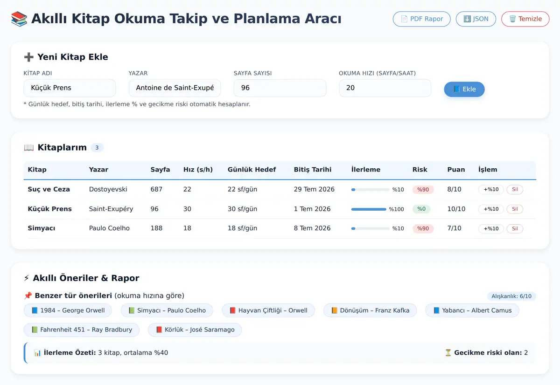
Task: Click the Gecikme riski olan text
Action: pos(486,353)
